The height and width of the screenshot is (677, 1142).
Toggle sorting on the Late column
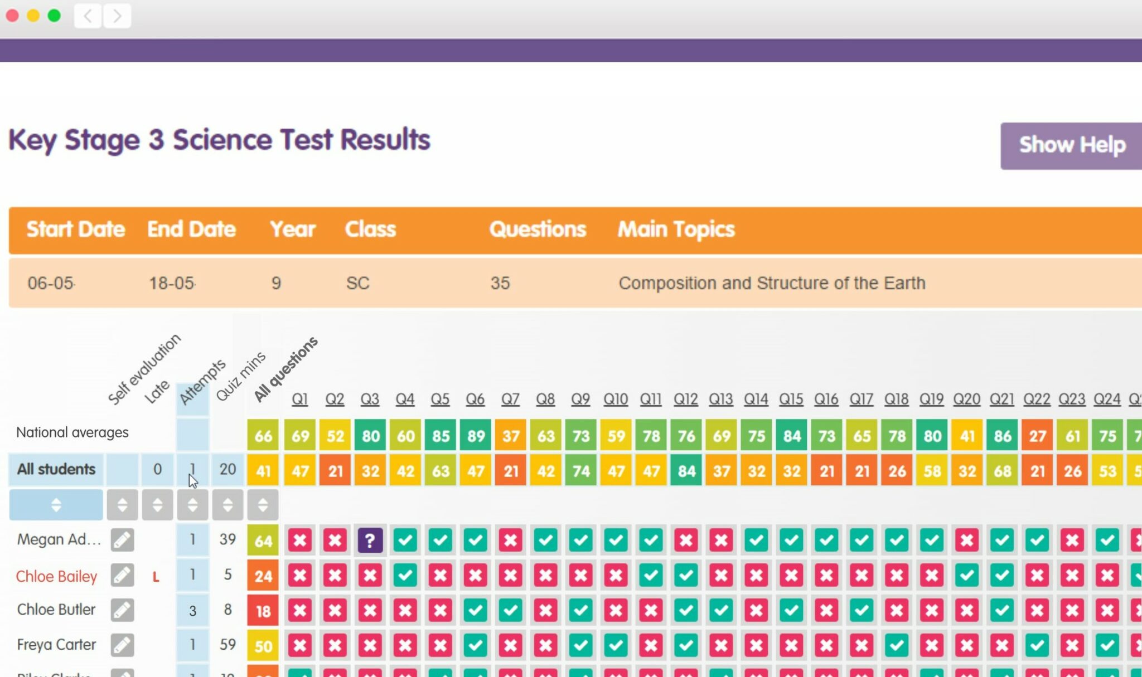(158, 504)
